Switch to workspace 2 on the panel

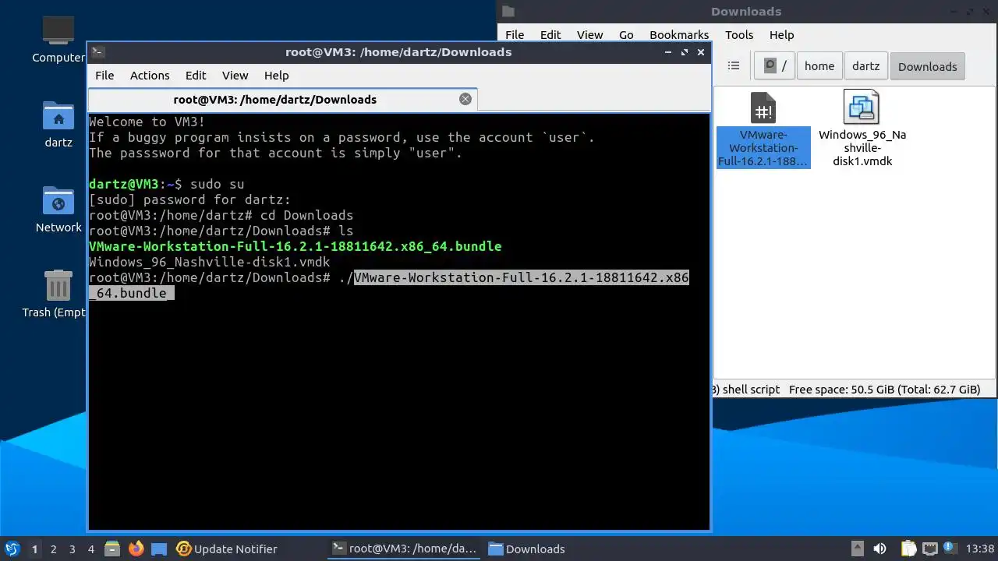[x=54, y=549]
